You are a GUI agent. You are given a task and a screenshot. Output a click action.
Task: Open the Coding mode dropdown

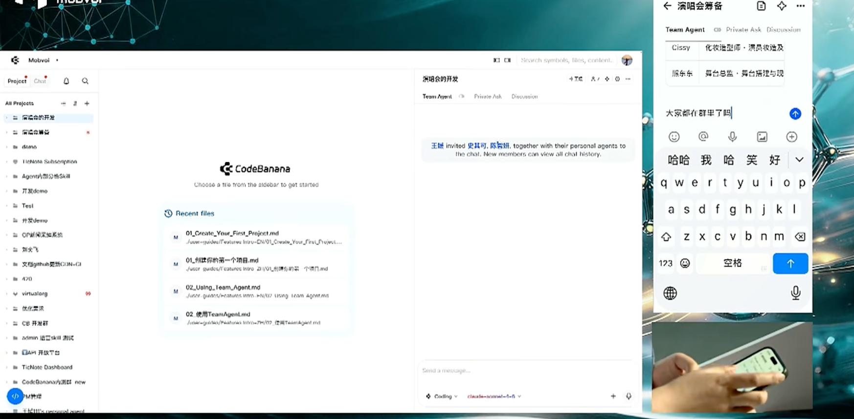[x=442, y=397]
